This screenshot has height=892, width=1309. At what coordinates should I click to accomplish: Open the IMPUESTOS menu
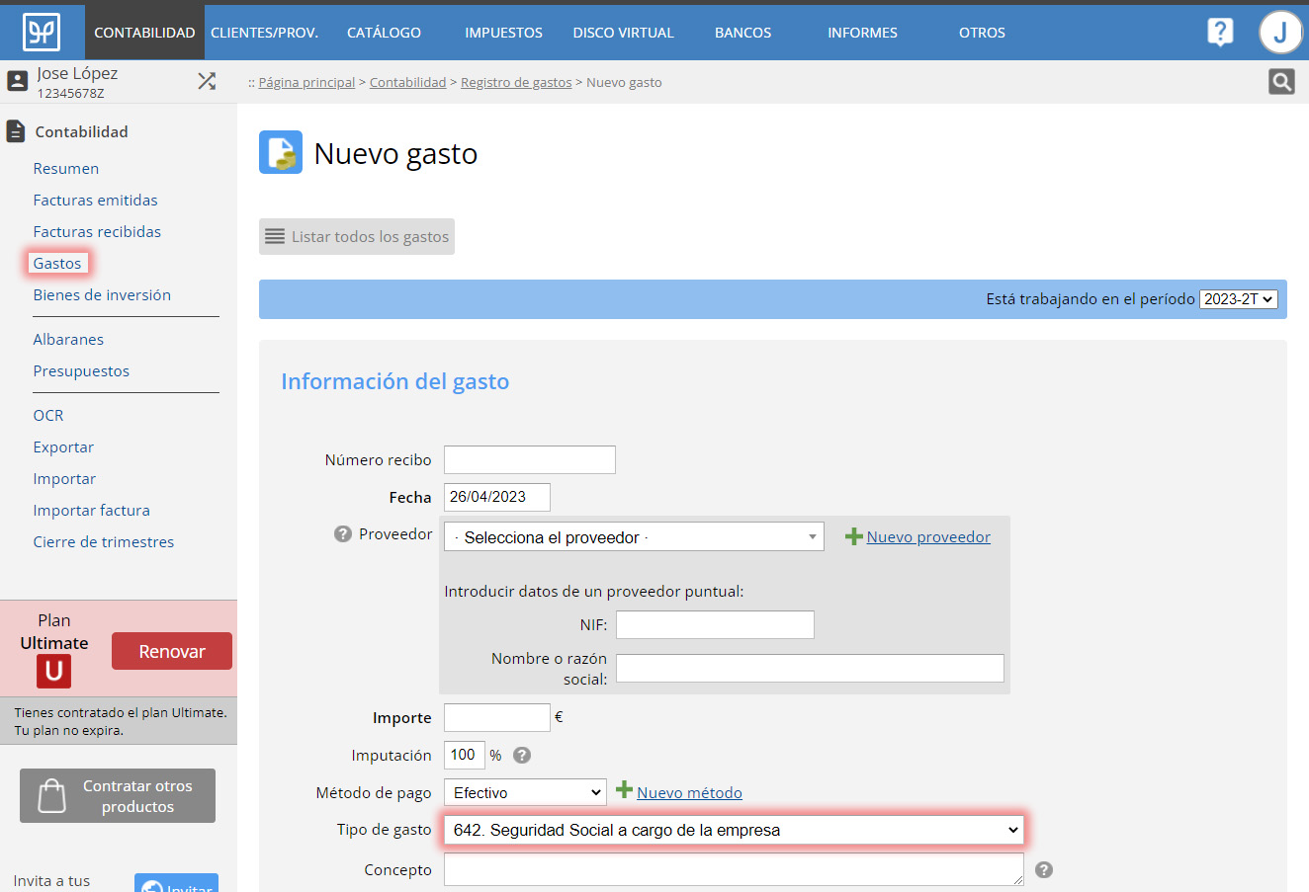(x=503, y=33)
